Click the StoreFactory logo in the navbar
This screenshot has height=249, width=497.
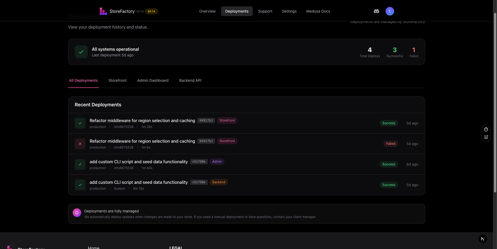click(x=103, y=11)
